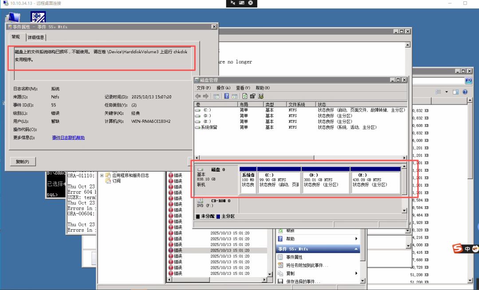Viewport: 479px width, 290px height.
Task: Expand the 帮助 submenu arrow in actions pane
Action: click(x=356, y=239)
